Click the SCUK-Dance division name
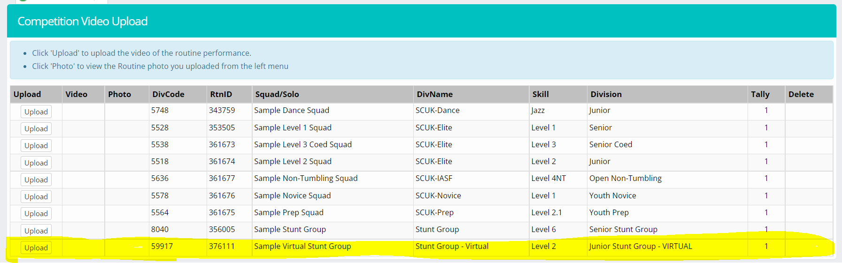This screenshot has height=263, width=842. 438,110
